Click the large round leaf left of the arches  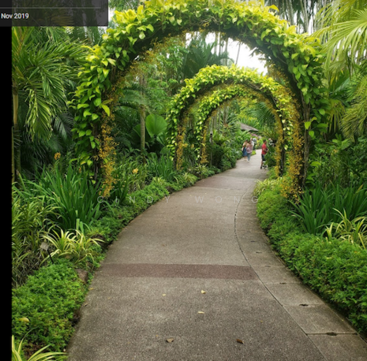pos(156,125)
